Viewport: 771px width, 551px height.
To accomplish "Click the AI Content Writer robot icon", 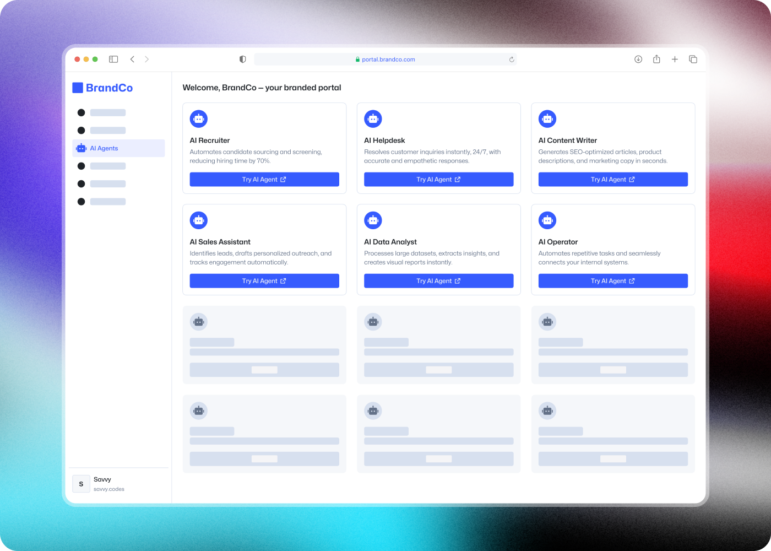I will coord(547,118).
